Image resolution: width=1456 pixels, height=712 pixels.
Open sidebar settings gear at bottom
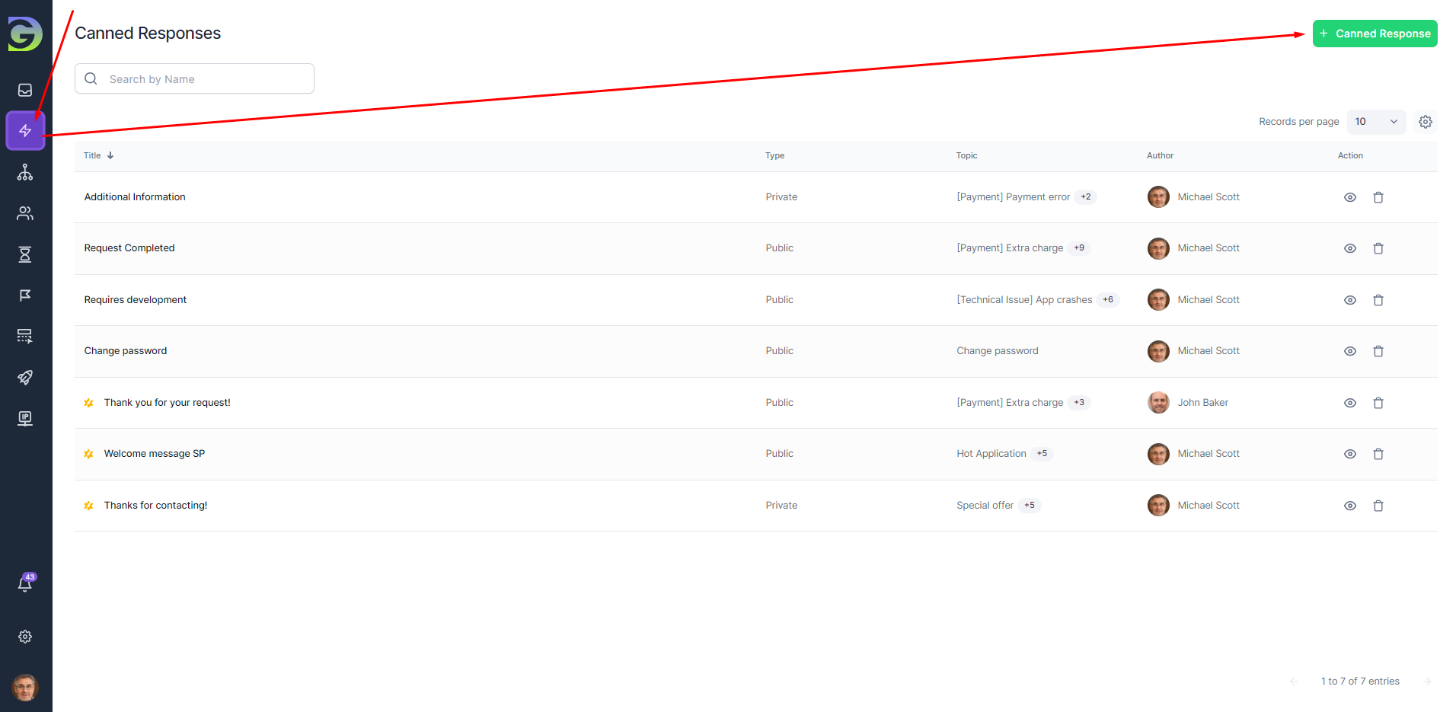(25, 637)
